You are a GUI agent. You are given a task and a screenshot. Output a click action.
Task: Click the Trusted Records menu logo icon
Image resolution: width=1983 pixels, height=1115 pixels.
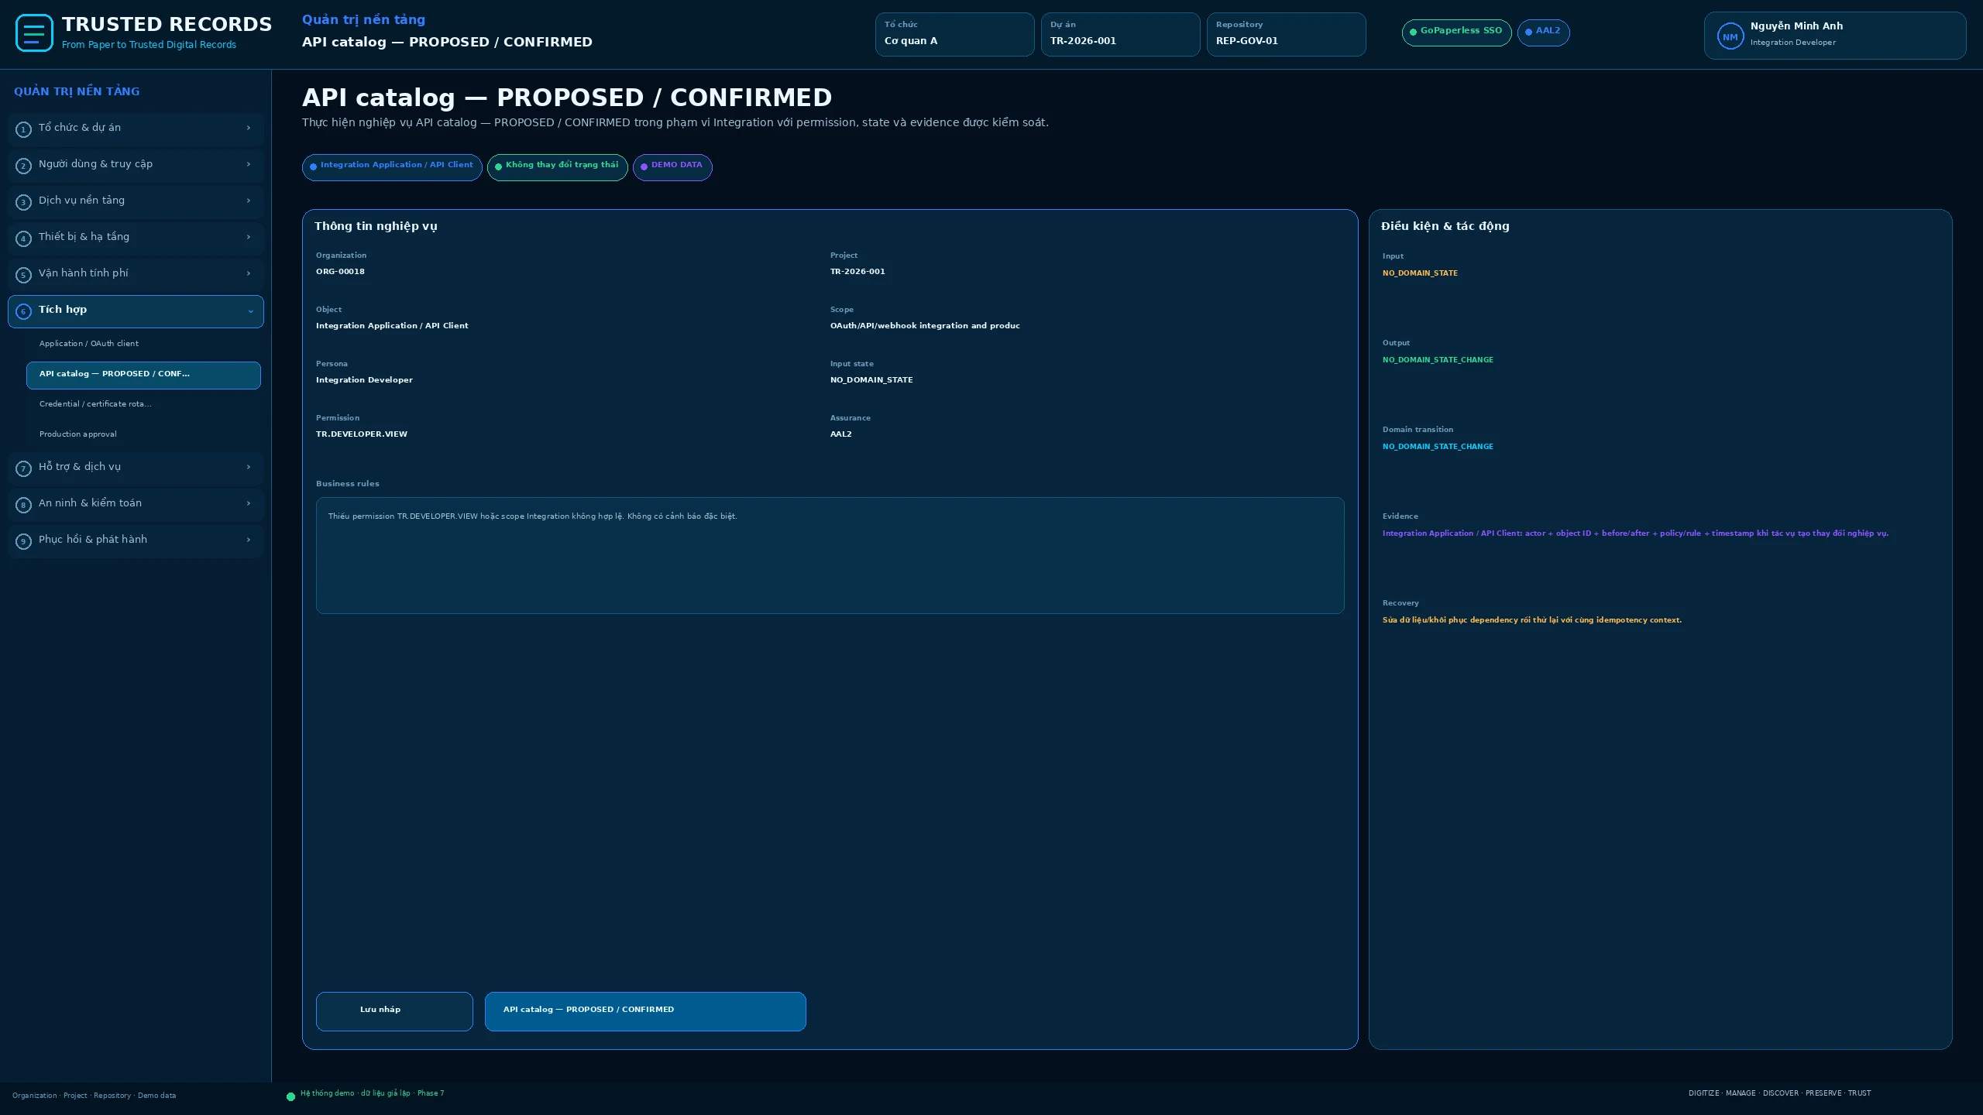[34, 33]
